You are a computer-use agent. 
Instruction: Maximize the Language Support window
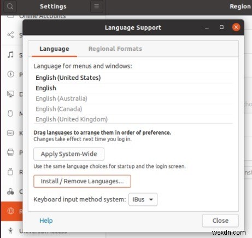tap(221, 27)
